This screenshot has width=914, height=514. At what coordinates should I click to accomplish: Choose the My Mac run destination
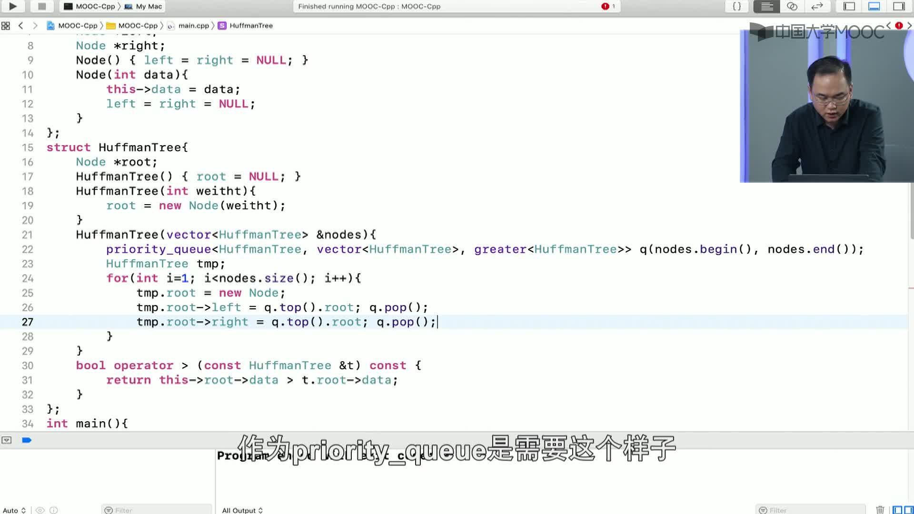coord(143,6)
